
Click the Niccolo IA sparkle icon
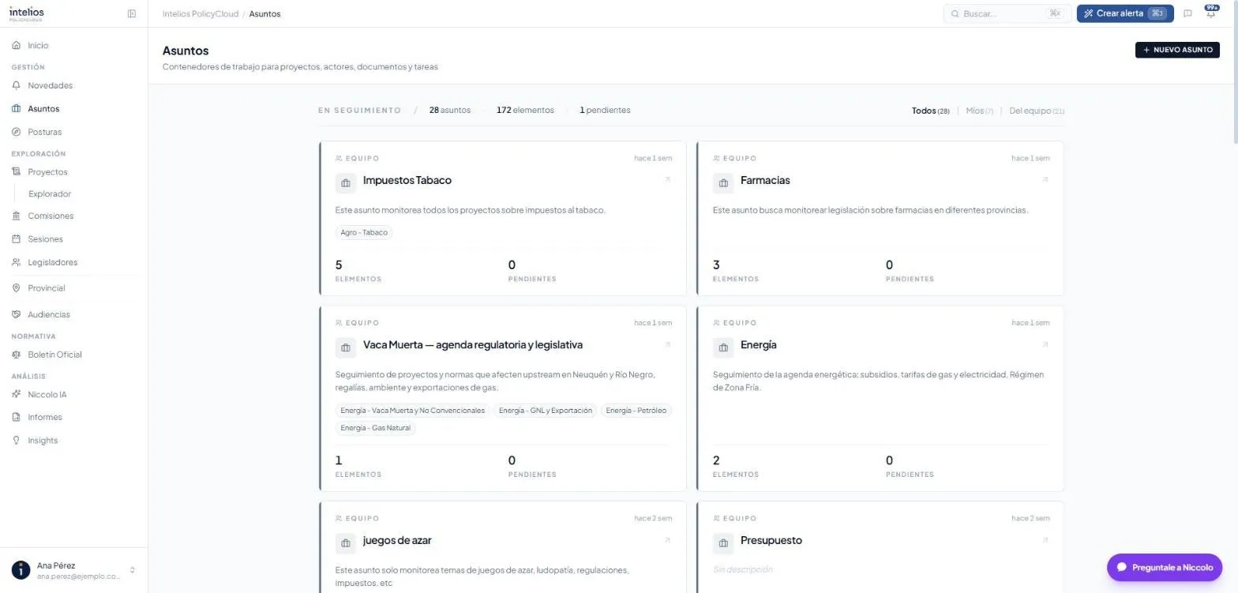(x=17, y=394)
